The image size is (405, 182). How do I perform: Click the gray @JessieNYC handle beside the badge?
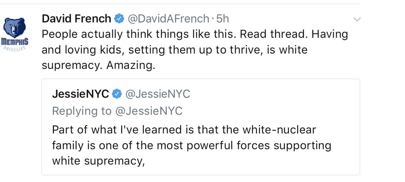tap(158, 94)
